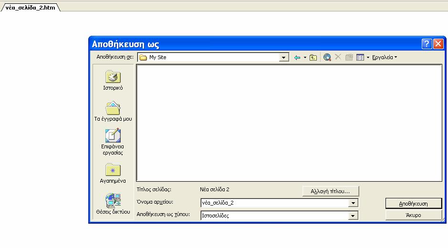The image size is (448, 248).
Task: Click the Views icon
Action: (360, 57)
